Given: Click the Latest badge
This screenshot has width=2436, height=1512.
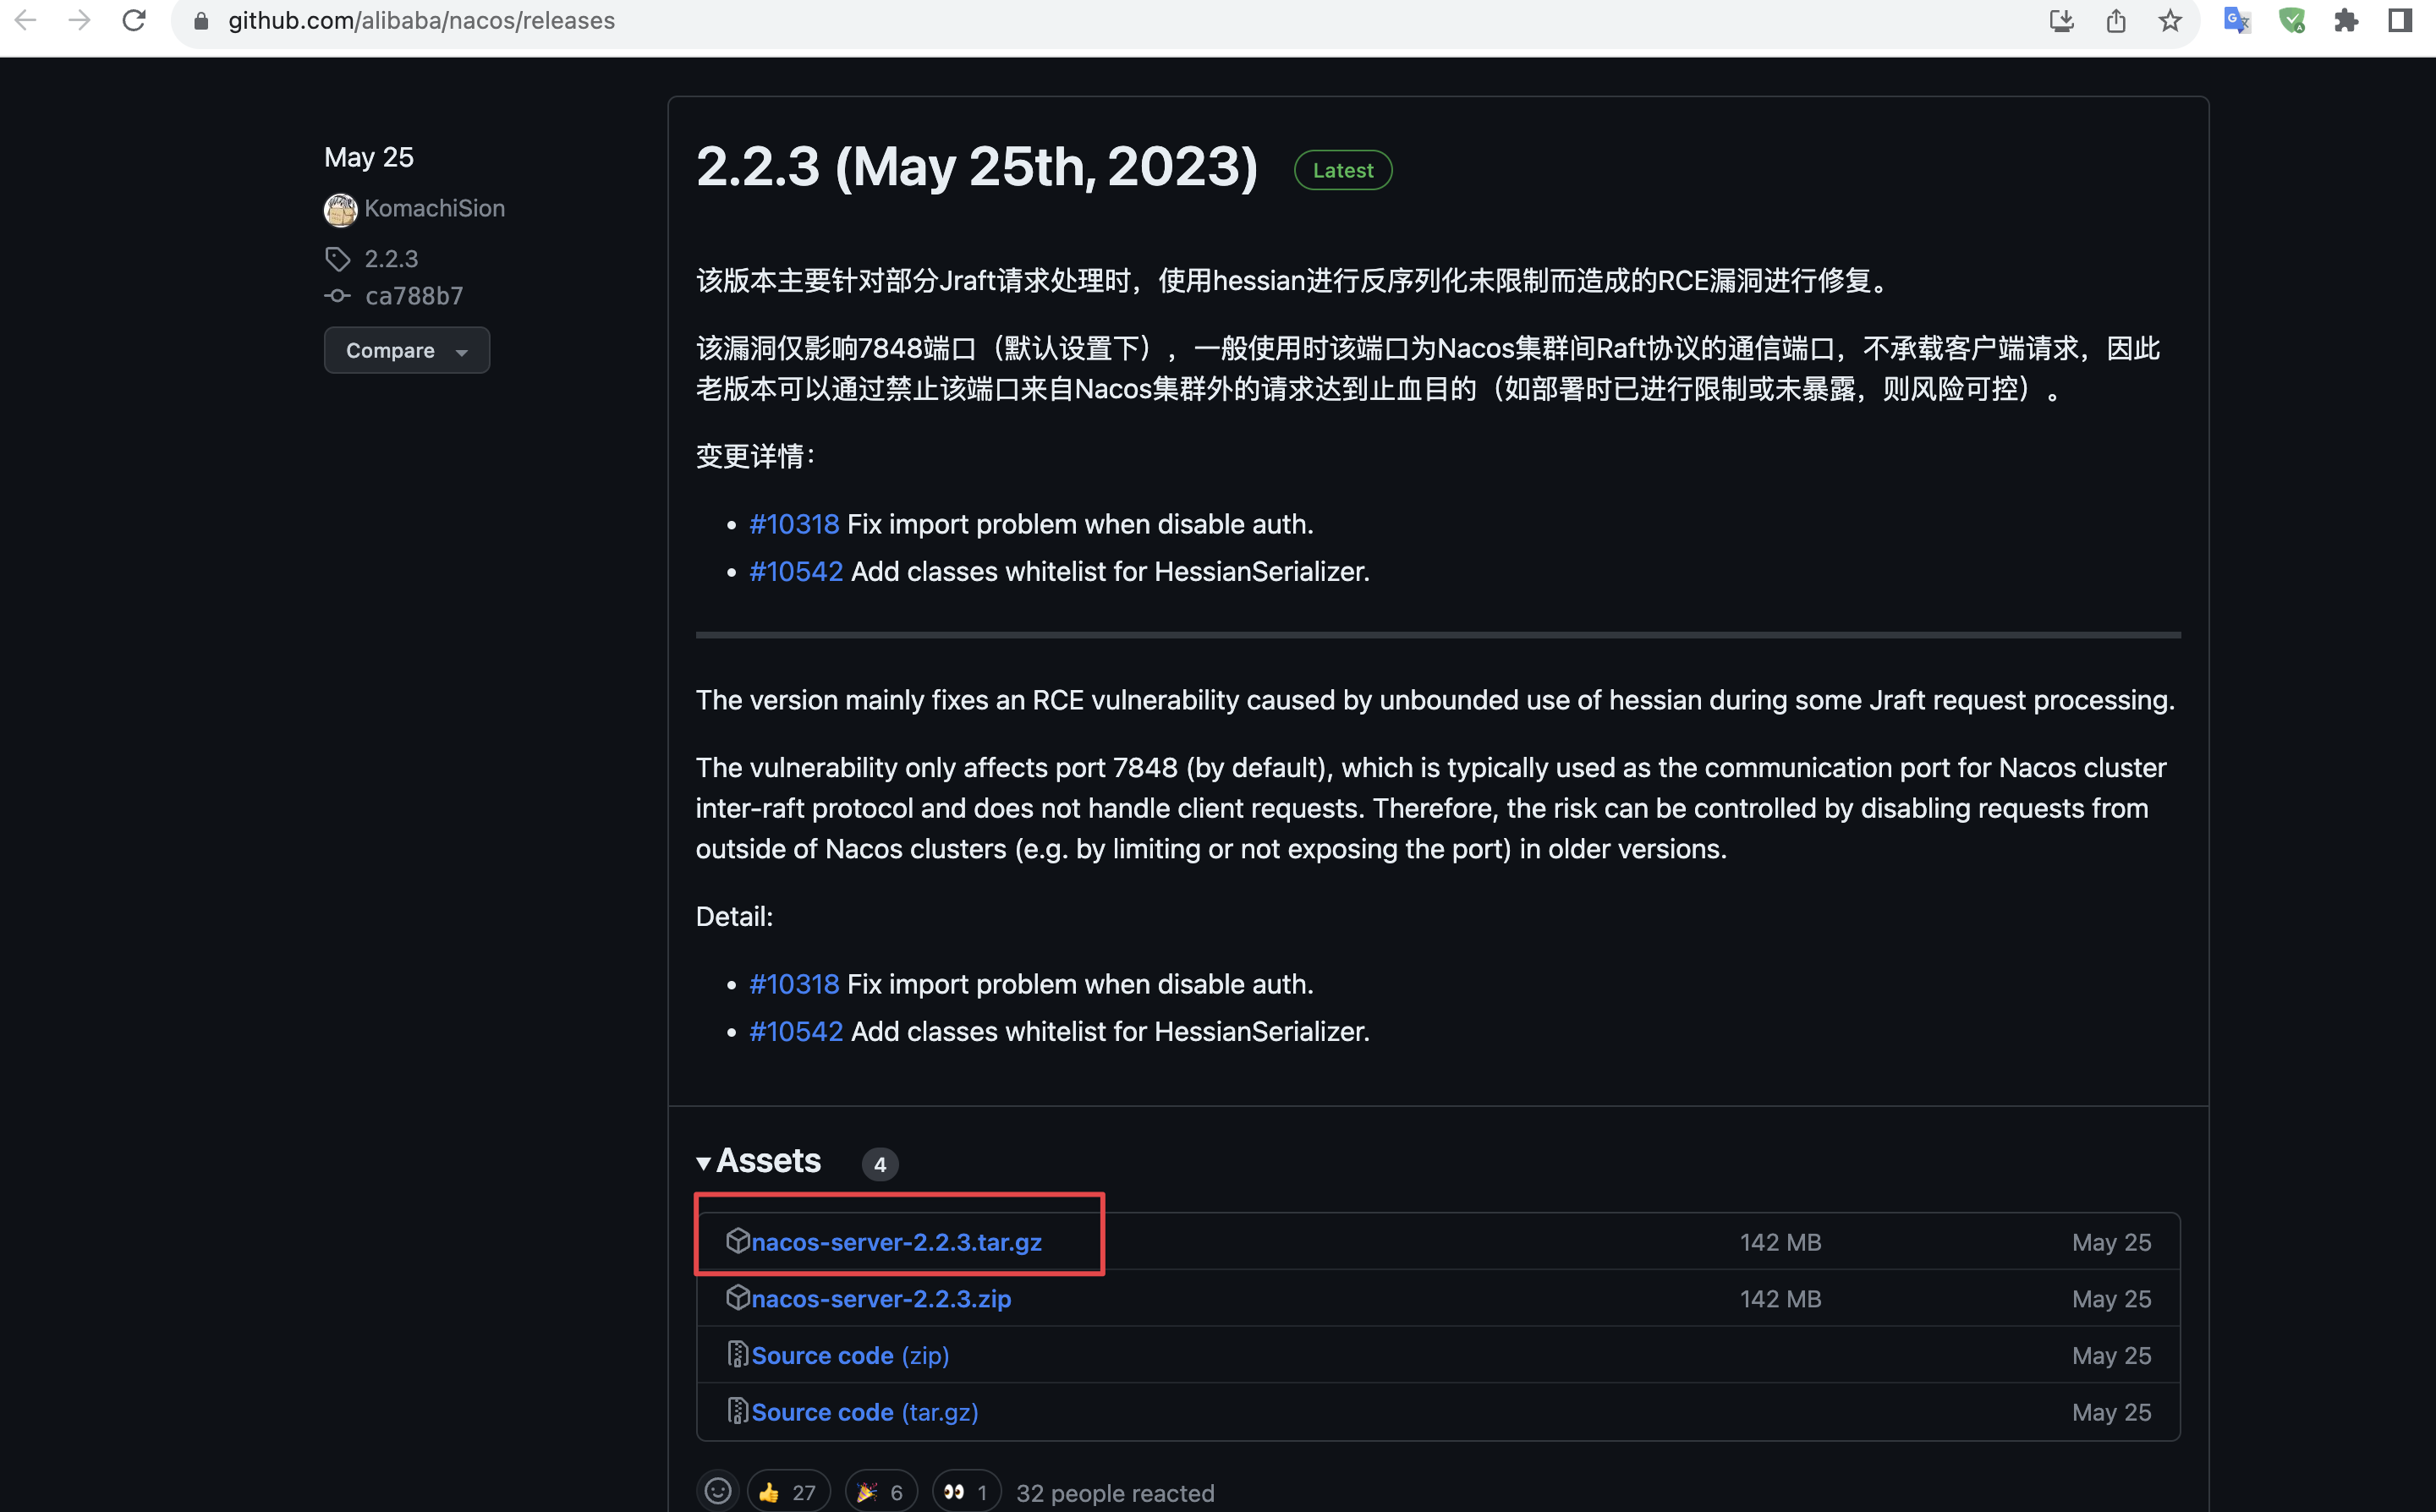Looking at the screenshot, I should tap(1343, 170).
